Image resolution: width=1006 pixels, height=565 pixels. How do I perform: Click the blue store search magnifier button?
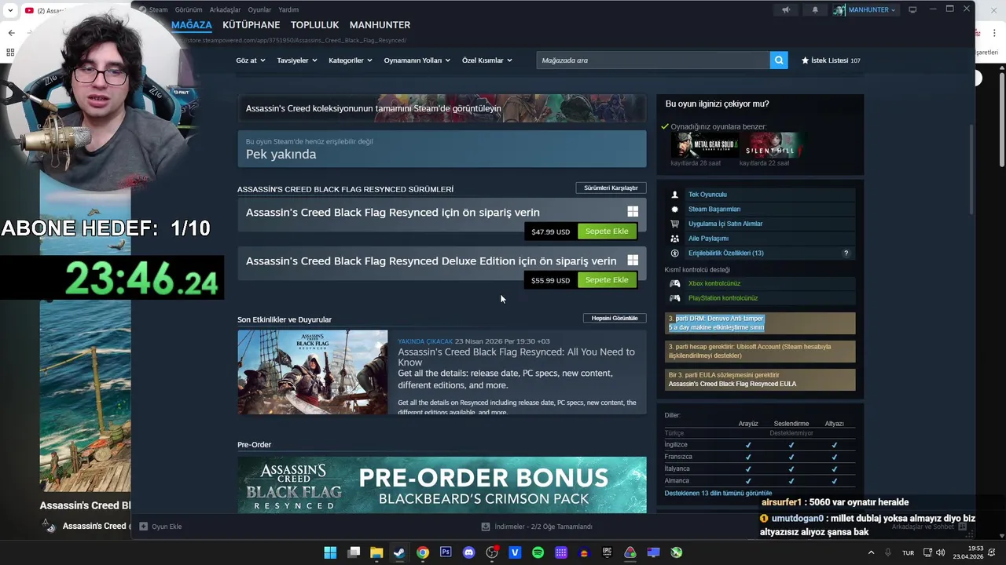[779, 60]
